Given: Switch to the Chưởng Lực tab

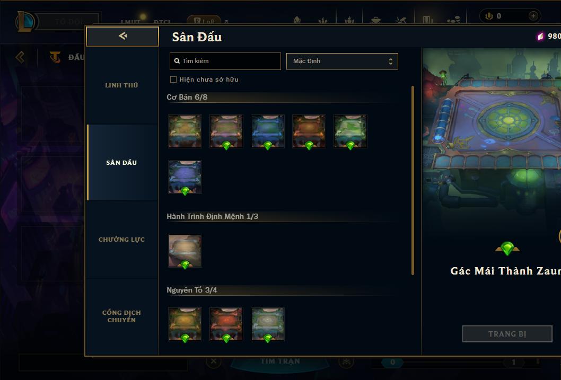Looking at the screenshot, I should tap(122, 240).
